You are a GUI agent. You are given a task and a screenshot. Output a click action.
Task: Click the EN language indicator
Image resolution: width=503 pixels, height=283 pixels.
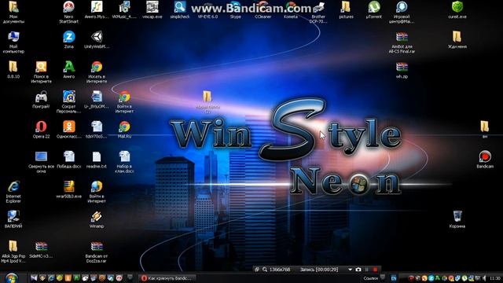(x=394, y=278)
